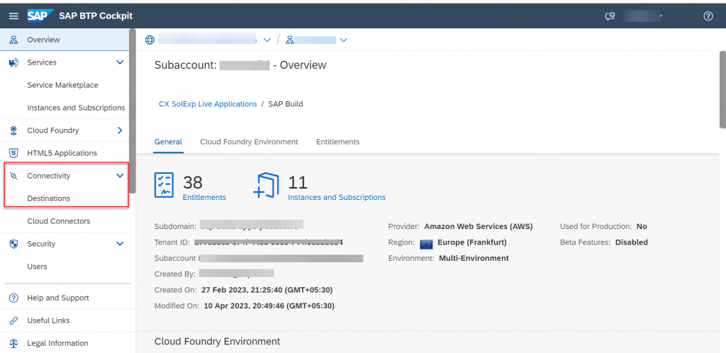The image size is (726, 353).
Task: Click the Multi-Environment value
Action: click(474, 258)
